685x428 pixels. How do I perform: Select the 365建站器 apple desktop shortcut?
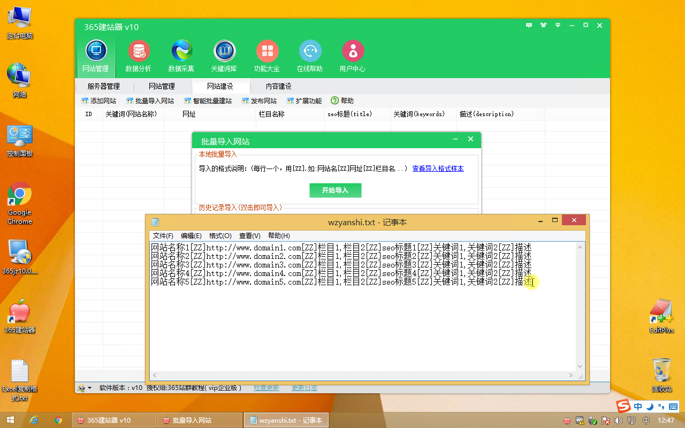pos(20,316)
